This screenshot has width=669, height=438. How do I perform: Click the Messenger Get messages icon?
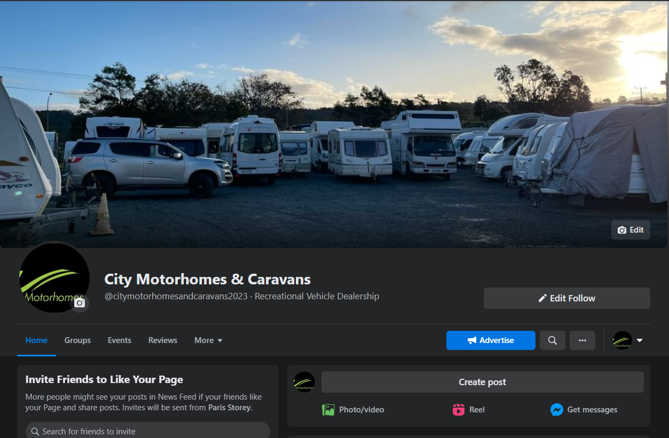tap(557, 410)
